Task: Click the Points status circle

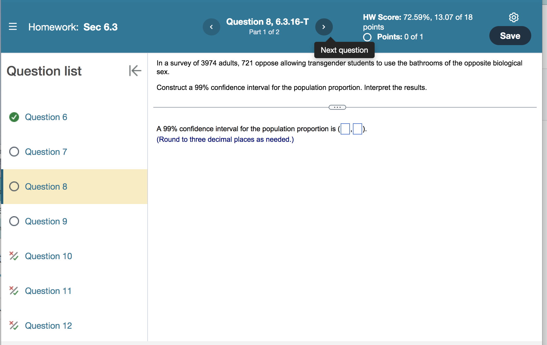Action: pyautogui.click(x=367, y=37)
